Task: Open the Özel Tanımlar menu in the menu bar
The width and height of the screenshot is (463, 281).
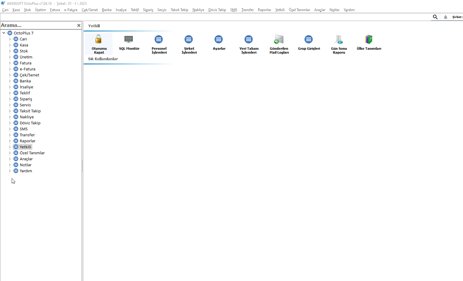Action: (x=299, y=10)
